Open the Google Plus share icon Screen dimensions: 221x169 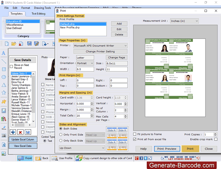[137, 158]
